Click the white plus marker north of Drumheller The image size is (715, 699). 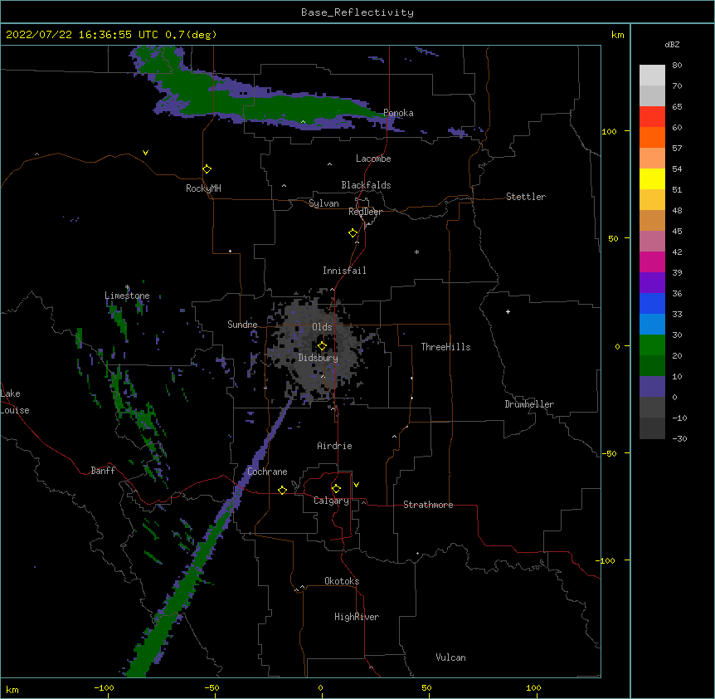(508, 311)
